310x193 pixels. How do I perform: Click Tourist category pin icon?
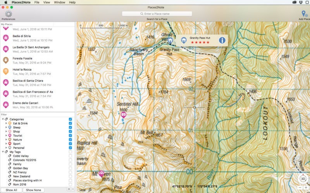(x=10, y=135)
